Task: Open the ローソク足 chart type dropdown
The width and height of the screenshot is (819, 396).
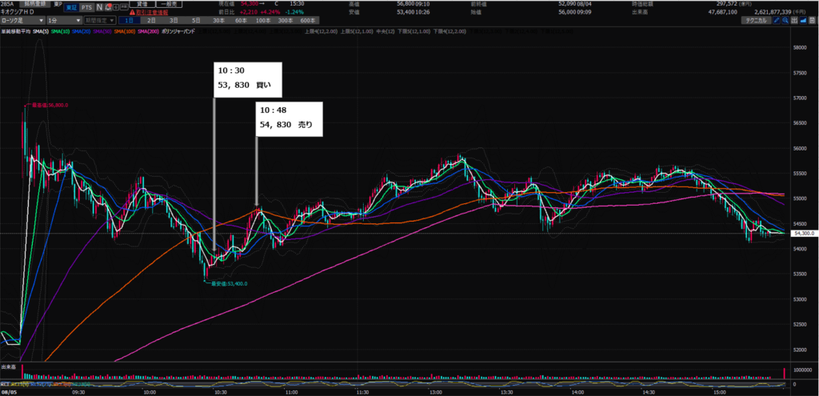Action: click(x=22, y=20)
